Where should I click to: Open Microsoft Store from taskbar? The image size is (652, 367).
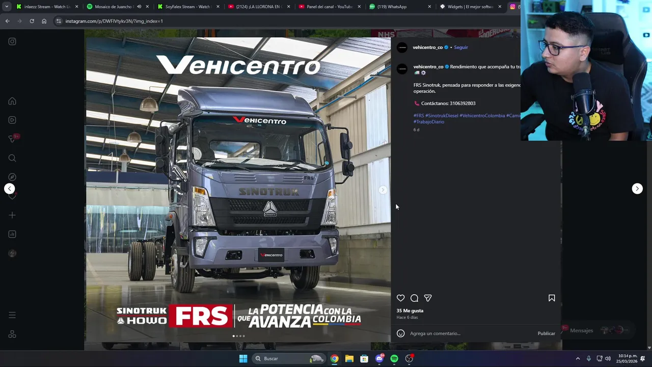364,358
